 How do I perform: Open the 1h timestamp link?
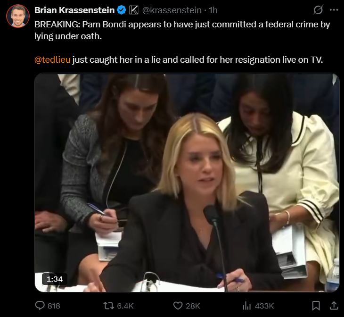213,10
